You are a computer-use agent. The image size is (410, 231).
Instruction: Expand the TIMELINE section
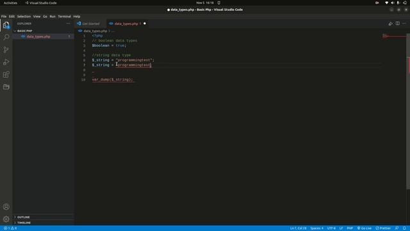pos(43,223)
